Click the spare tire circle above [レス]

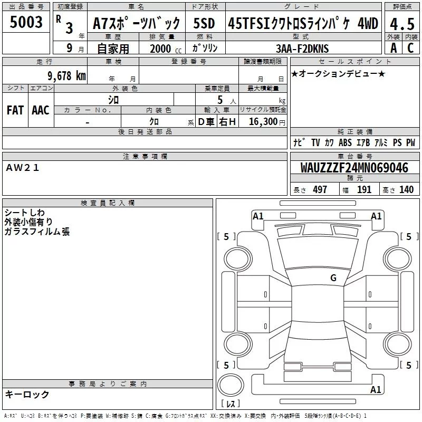[231, 385]
